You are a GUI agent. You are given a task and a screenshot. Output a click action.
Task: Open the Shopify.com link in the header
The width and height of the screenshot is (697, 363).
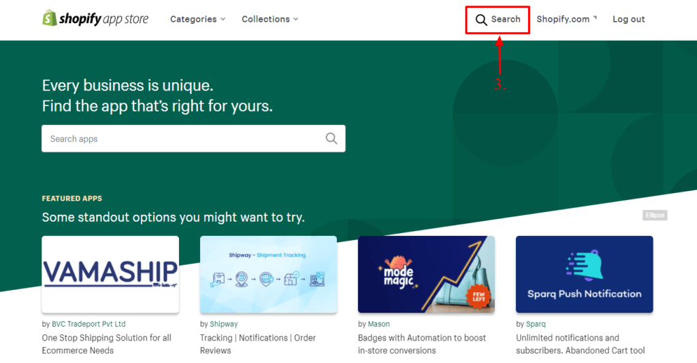point(563,19)
